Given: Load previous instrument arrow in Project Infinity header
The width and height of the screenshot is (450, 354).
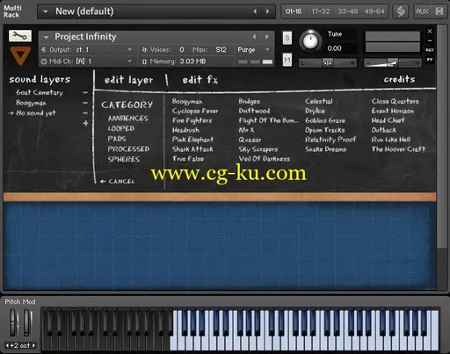Looking at the screenshot, I should 254,37.
